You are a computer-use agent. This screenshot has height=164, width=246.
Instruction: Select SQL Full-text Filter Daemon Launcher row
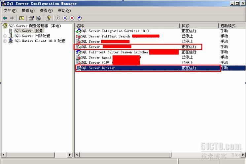[x=160, y=52]
